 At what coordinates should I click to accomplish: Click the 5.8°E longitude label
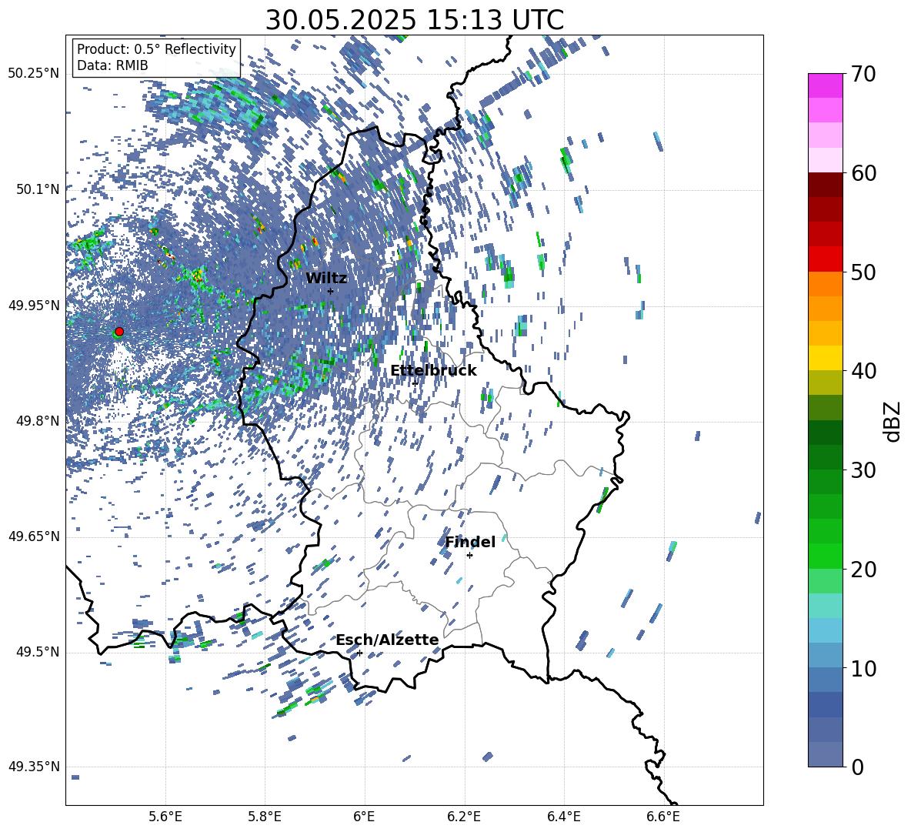tap(265, 817)
